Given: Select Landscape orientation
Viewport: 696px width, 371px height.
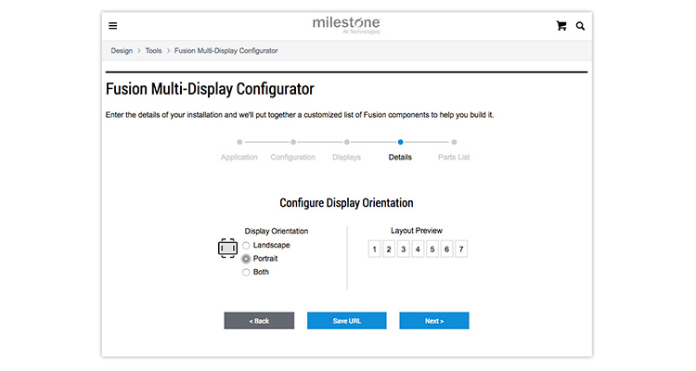Looking at the screenshot, I should (246, 246).
